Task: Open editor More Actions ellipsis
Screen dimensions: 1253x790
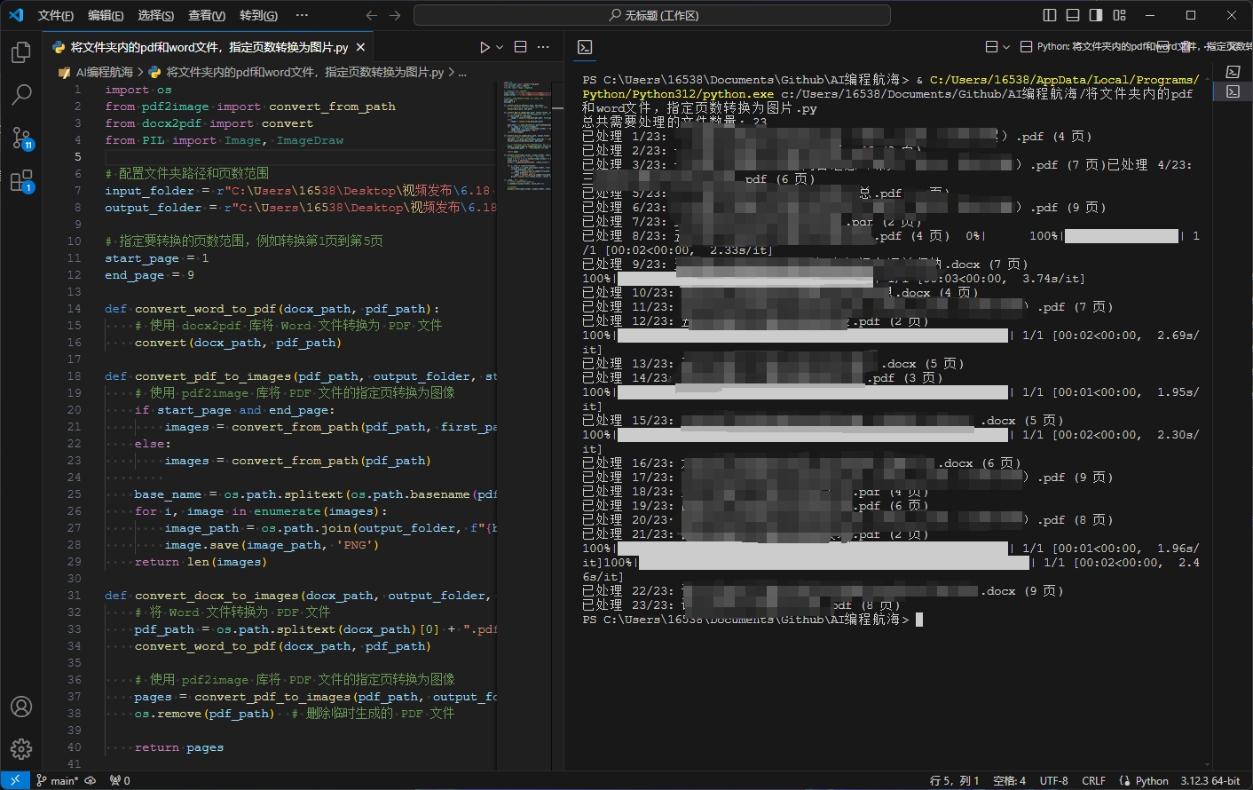Action: point(543,47)
